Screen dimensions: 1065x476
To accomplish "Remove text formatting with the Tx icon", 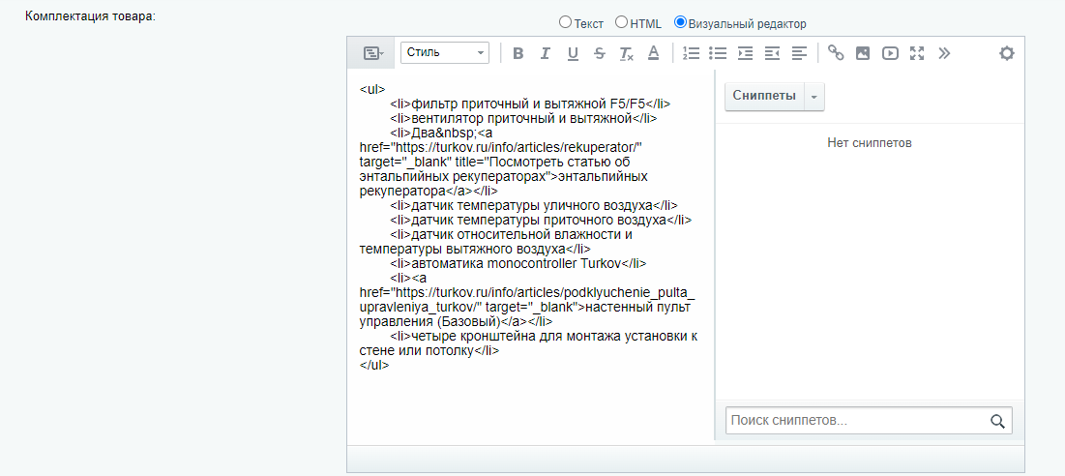I will tap(626, 53).
